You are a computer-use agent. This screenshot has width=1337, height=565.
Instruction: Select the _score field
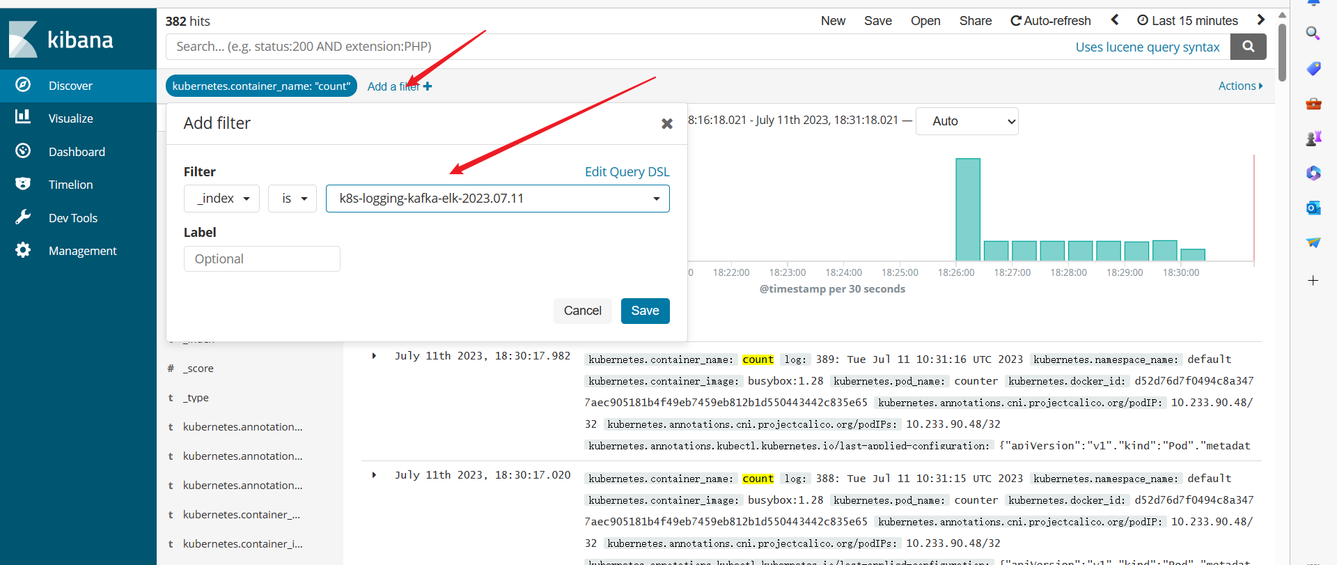(198, 369)
